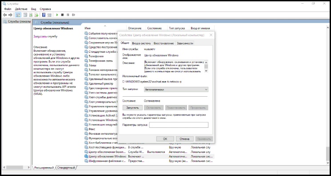The width and height of the screenshot is (331, 176).
Task: Go back with the toolbar left arrow
Action: (5, 15)
